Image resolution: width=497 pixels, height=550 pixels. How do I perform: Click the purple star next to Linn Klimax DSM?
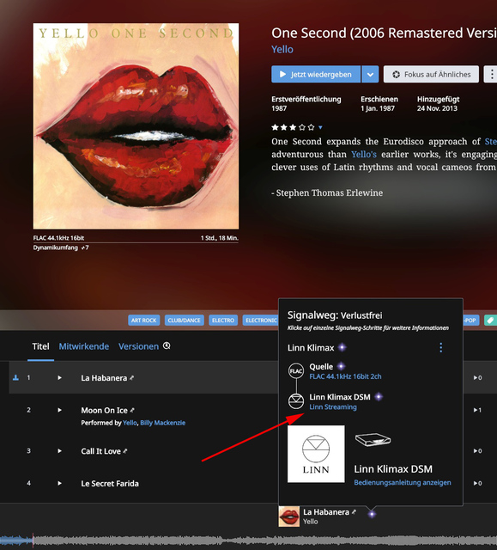[x=379, y=397]
